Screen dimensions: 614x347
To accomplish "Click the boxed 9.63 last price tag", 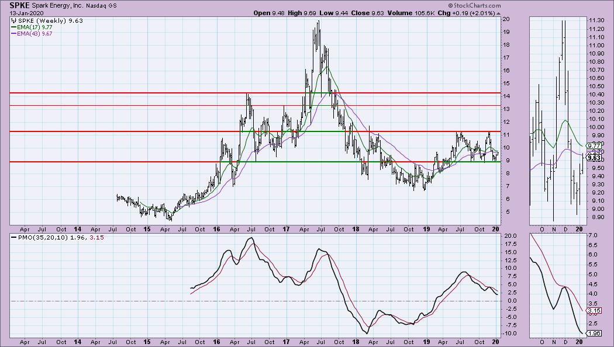I will pyautogui.click(x=594, y=158).
